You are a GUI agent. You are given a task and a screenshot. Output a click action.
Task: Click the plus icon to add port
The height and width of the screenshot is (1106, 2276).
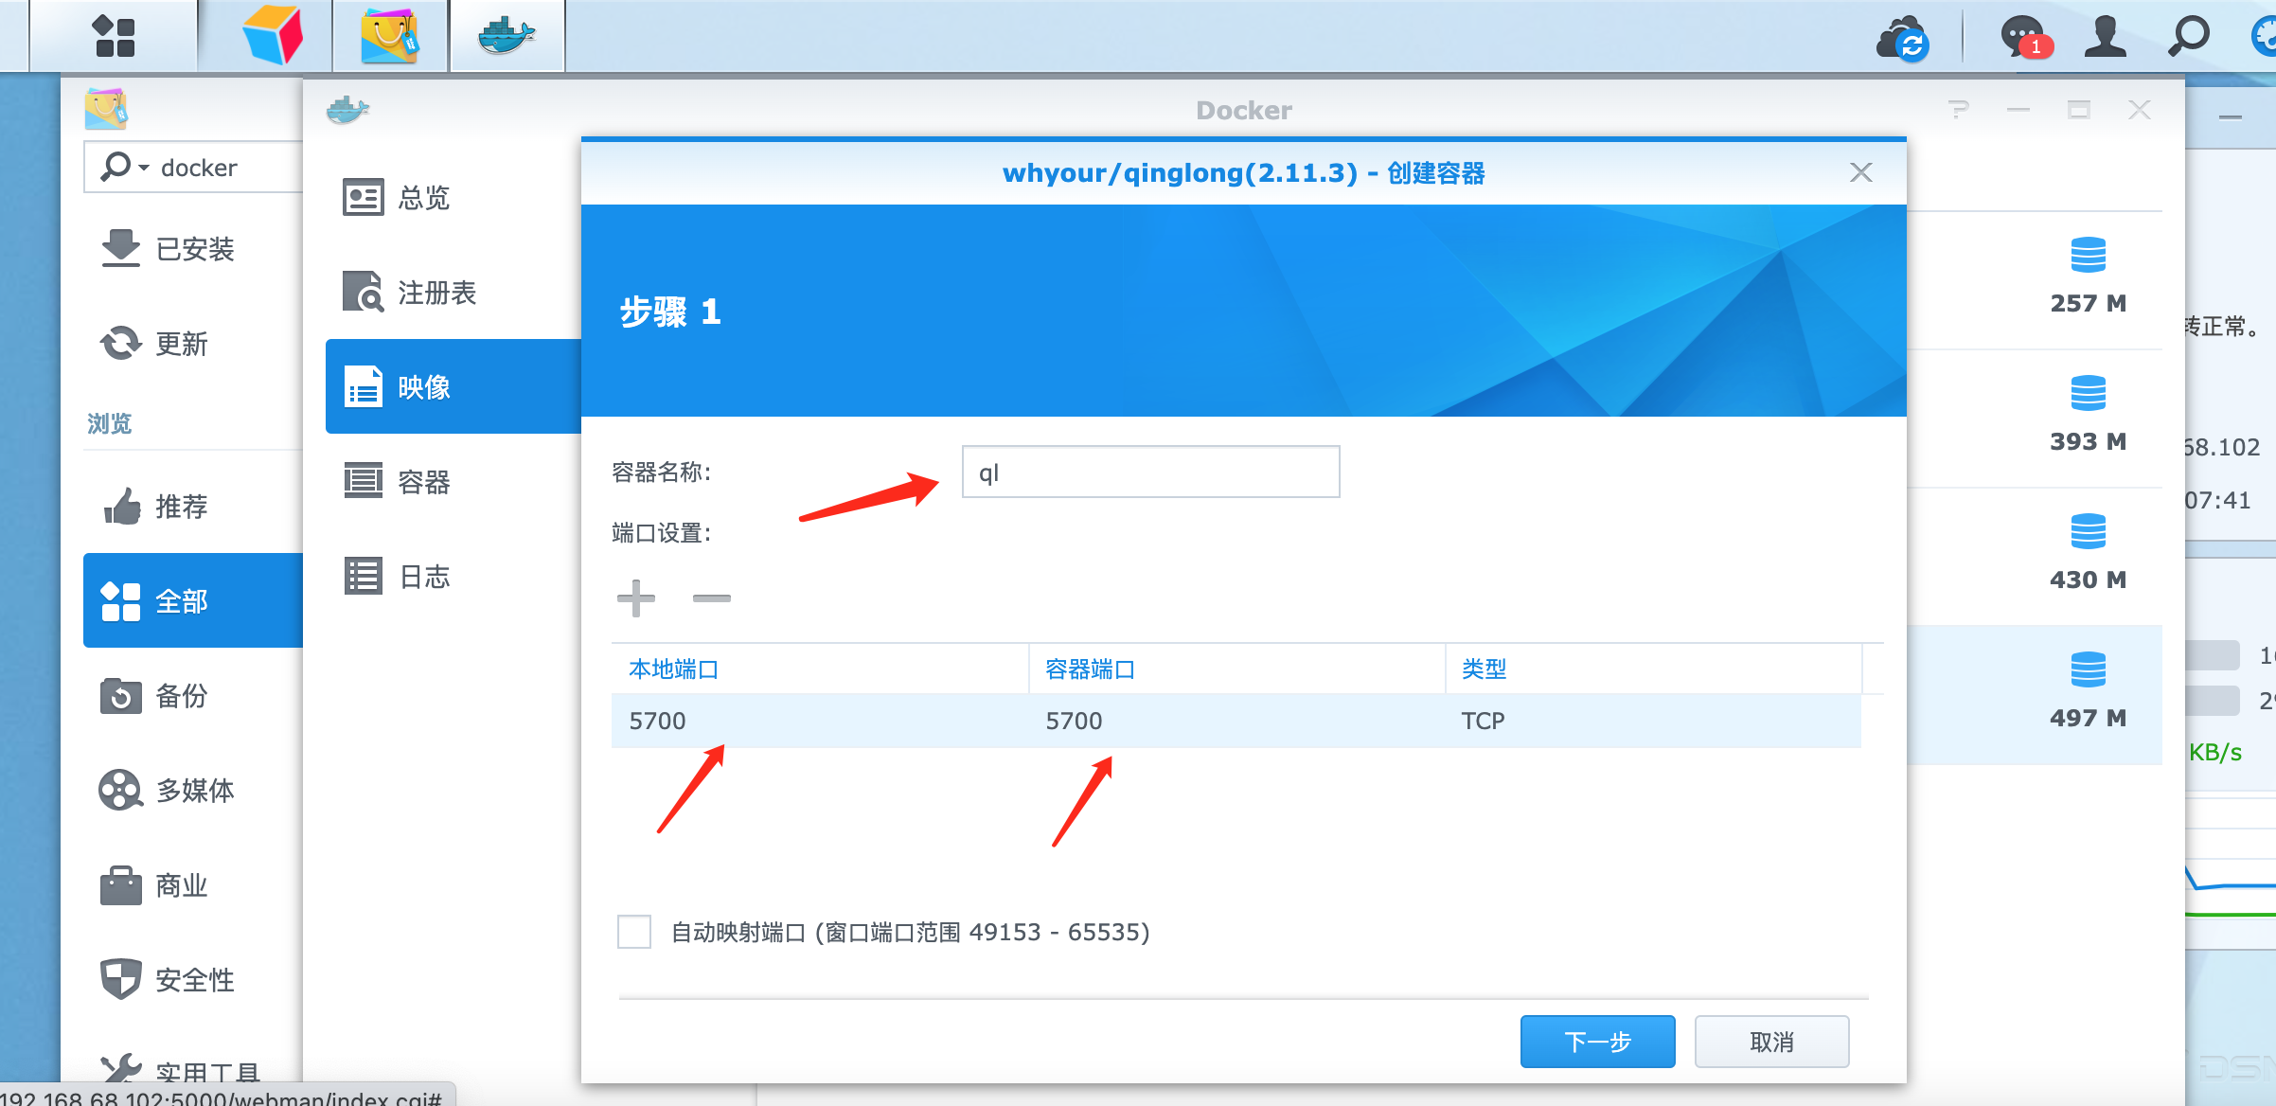(x=636, y=598)
